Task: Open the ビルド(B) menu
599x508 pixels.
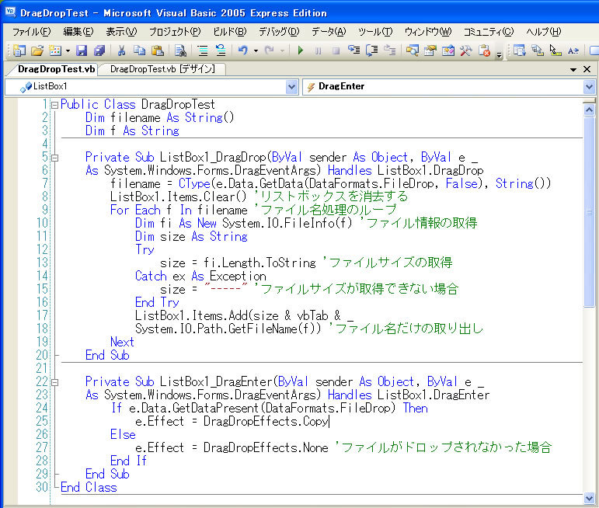Action: click(230, 32)
